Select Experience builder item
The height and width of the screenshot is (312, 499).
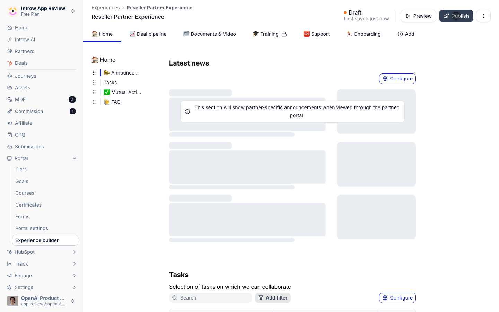tap(45, 240)
